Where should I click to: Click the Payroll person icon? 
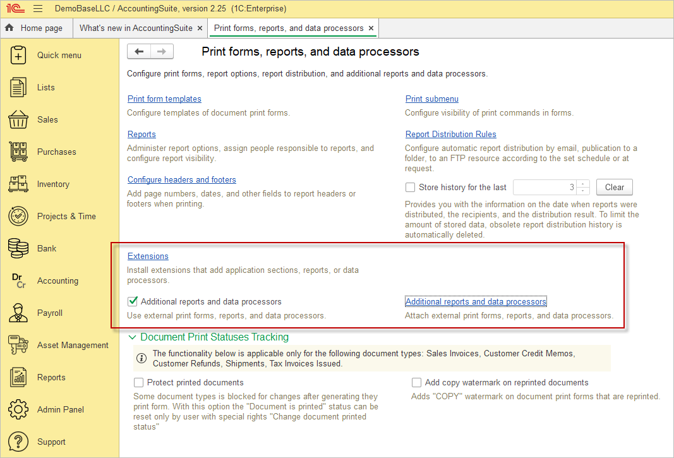18,313
